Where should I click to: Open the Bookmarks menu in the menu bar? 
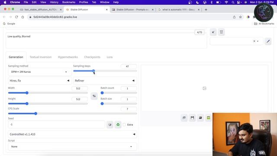69,2
